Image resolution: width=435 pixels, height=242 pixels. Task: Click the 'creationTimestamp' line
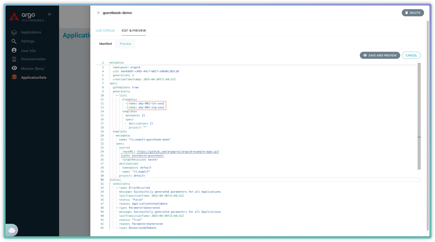(x=144, y=79)
